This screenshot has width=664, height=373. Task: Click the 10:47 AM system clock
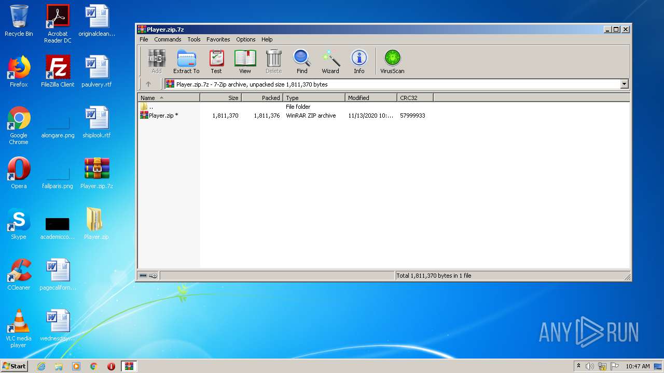pyautogui.click(x=638, y=366)
